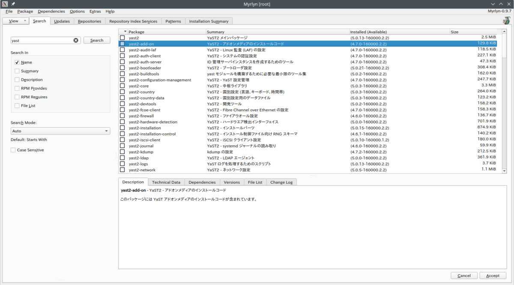Open the Options menu
The height and width of the screenshot is (285, 514).
77,11
